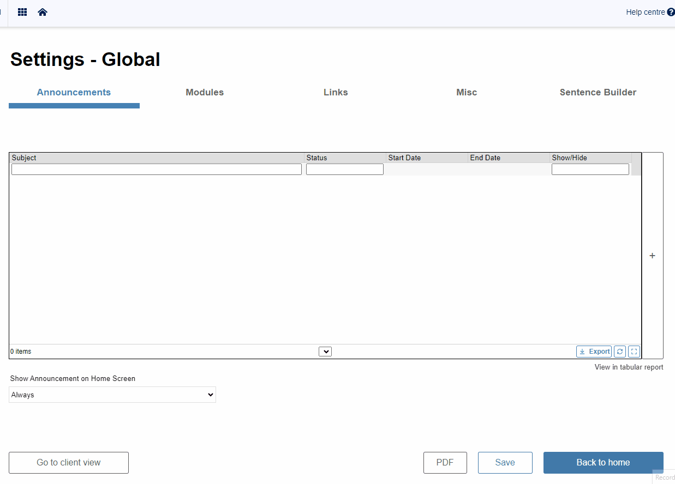The height and width of the screenshot is (484, 675).
Task: Open the Sentence Builder tab
Action: [x=598, y=92]
